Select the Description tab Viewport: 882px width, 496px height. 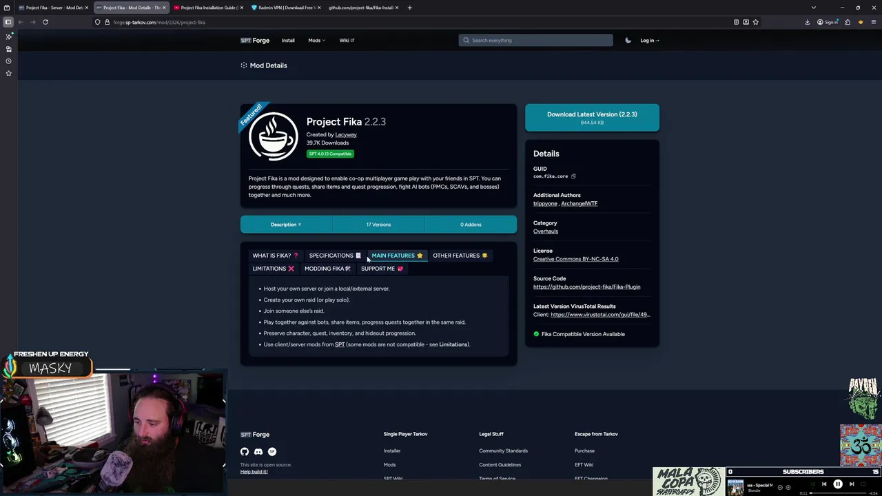pyautogui.click(x=286, y=225)
